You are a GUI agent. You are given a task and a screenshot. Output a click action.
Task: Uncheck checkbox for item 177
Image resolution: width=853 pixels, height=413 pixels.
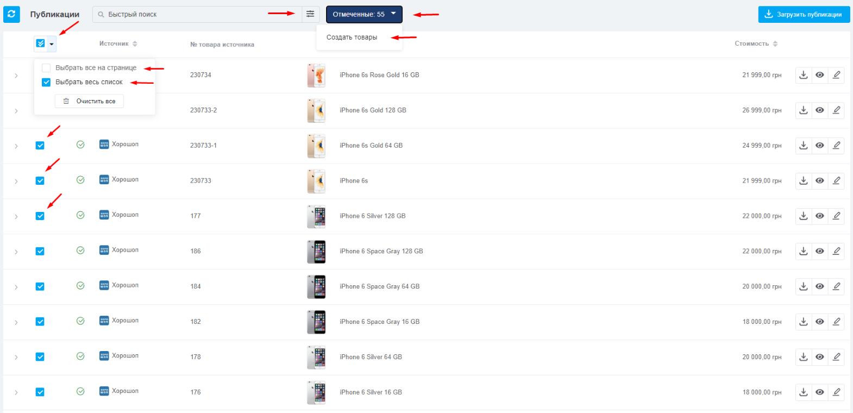point(40,216)
